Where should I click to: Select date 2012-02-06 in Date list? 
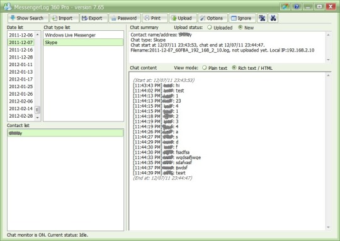tap(21, 101)
